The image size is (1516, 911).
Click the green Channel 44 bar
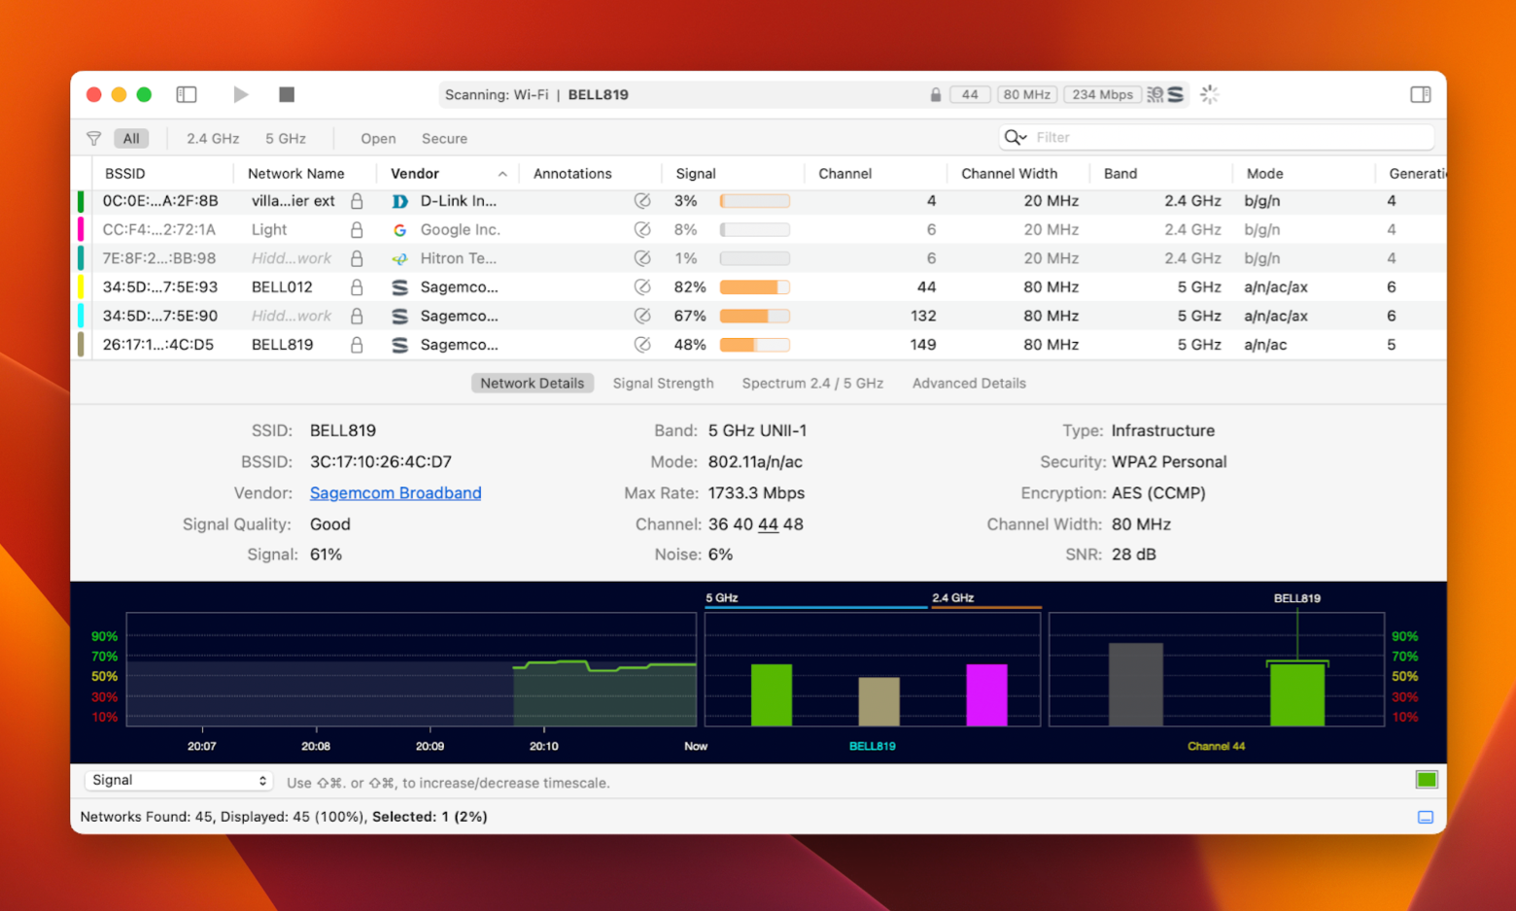(x=1297, y=694)
